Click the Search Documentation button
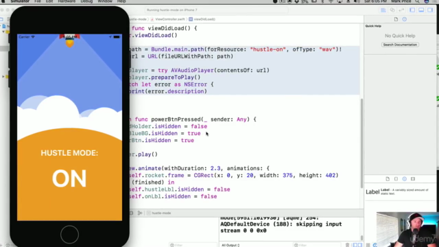Image resolution: width=439 pixels, height=247 pixels. 400,45
